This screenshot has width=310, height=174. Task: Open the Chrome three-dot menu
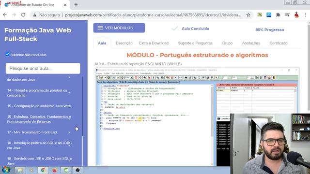pos(306,15)
